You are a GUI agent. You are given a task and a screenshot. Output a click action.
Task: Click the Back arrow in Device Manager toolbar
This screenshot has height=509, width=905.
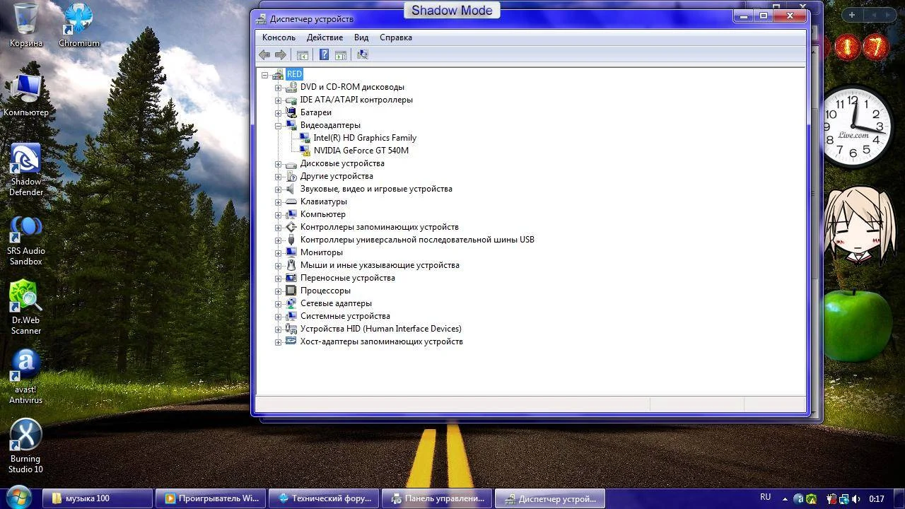pyautogui.click(x=264, y=54)
